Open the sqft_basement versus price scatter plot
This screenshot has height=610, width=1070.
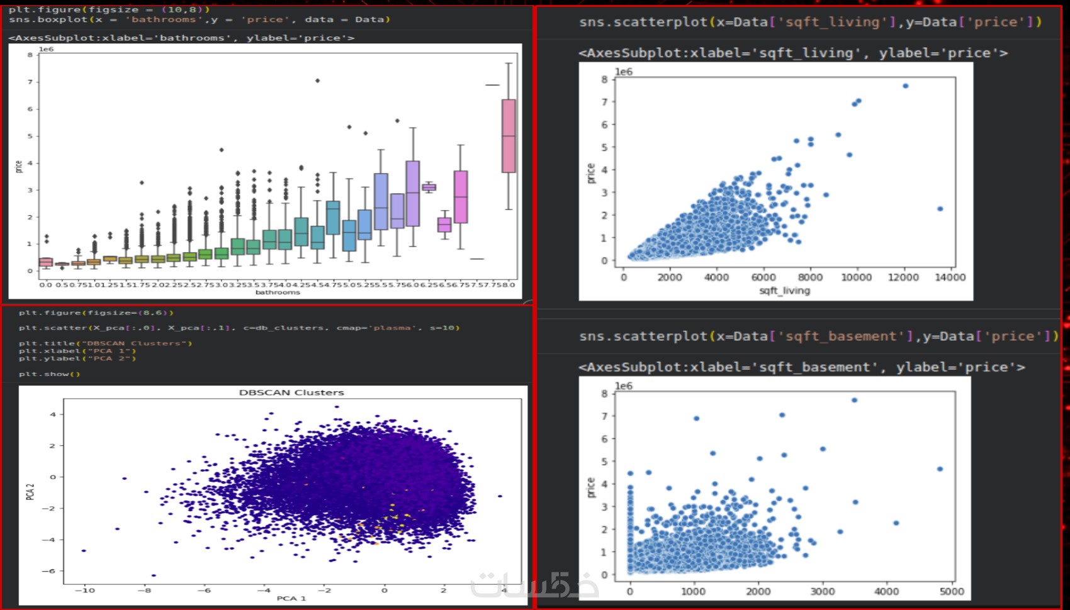coord(775,488)
